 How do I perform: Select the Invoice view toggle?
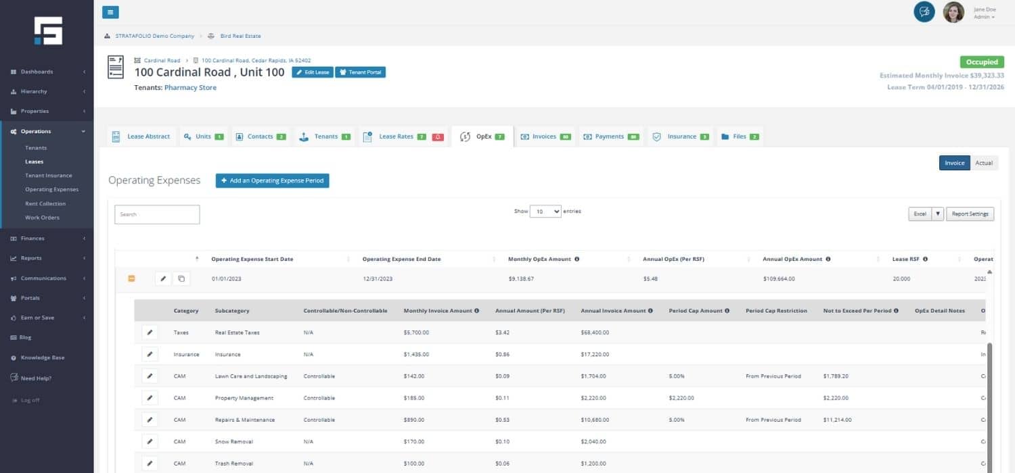(x=954, y=163)
